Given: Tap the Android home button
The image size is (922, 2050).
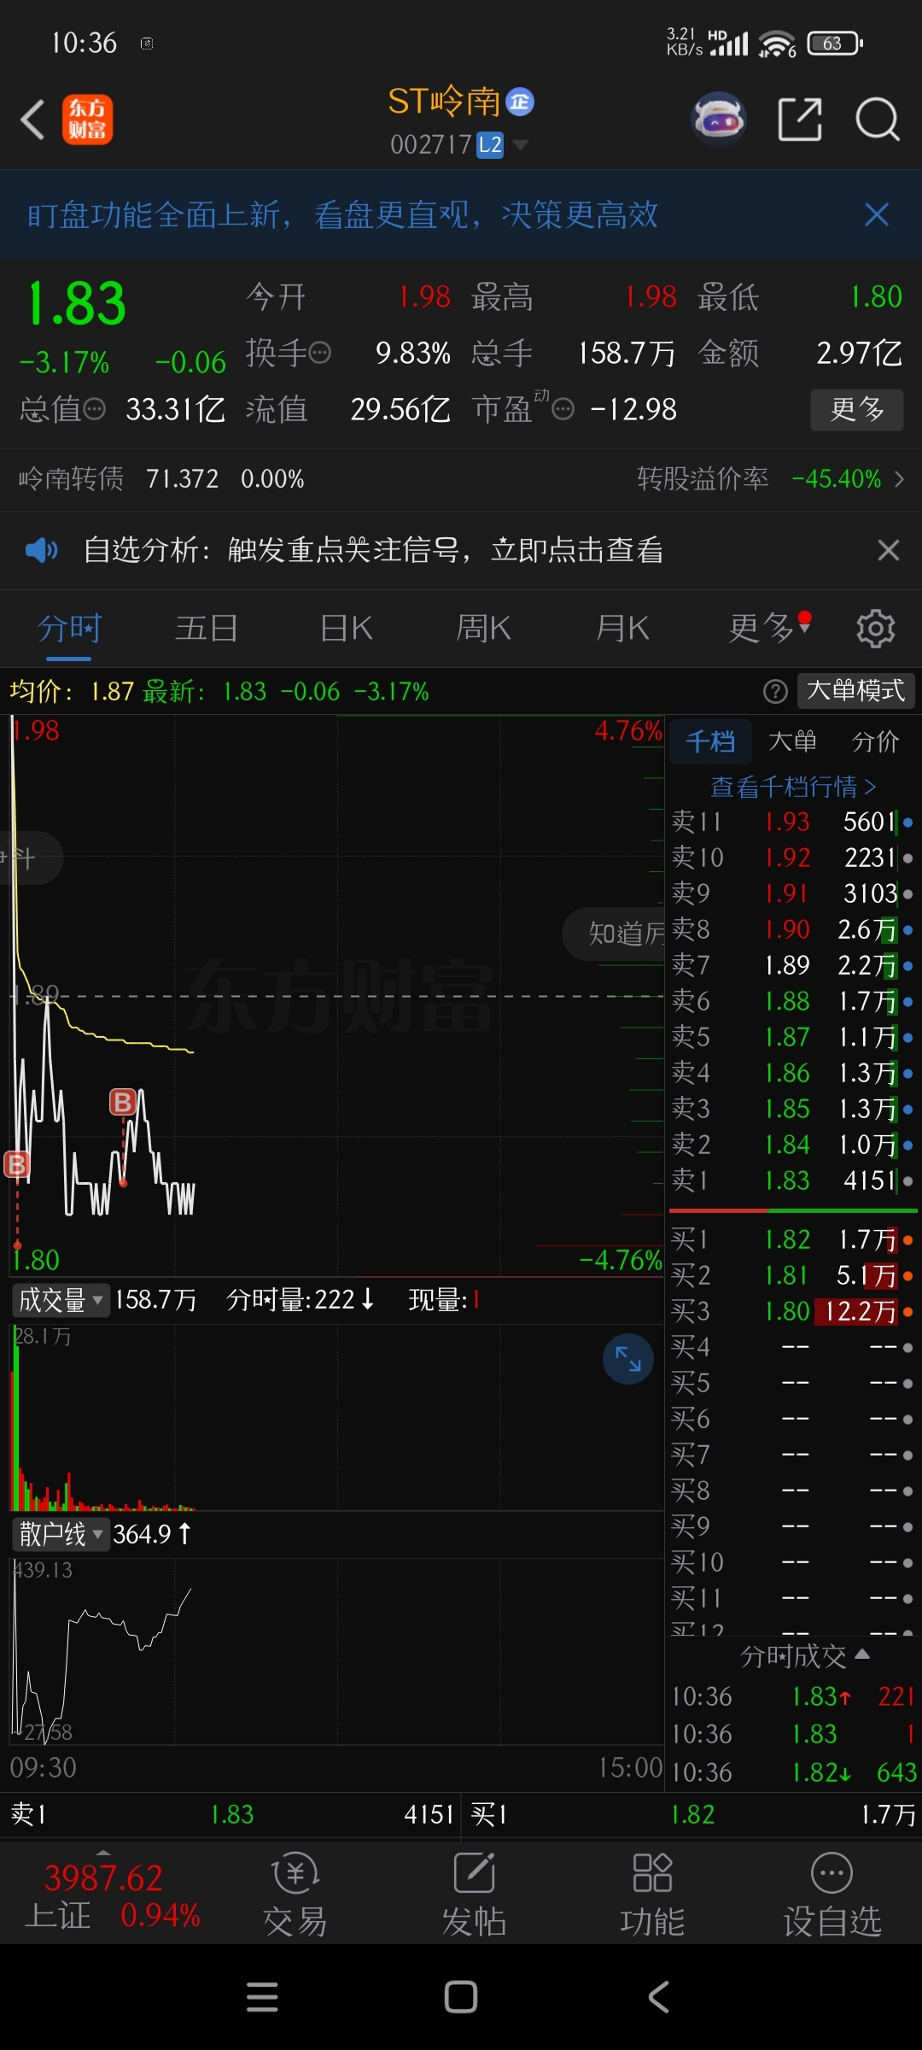Looking at the screenshot, I should (461, 1997).
